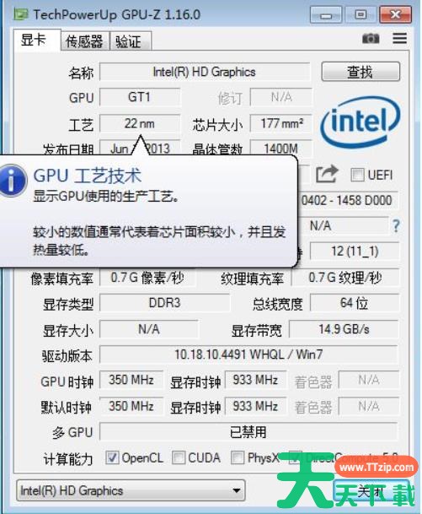Toggle the OpenCL checkbox
Screen dimensions: 422x514
112,457
